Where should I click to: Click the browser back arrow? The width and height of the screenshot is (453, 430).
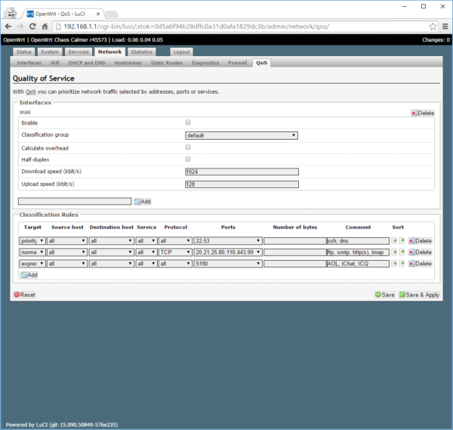pos(12,26)
